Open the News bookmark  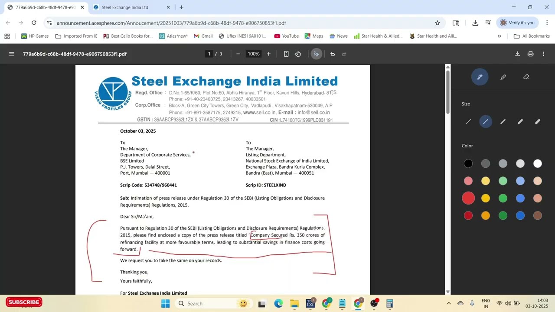coord(339,36)
